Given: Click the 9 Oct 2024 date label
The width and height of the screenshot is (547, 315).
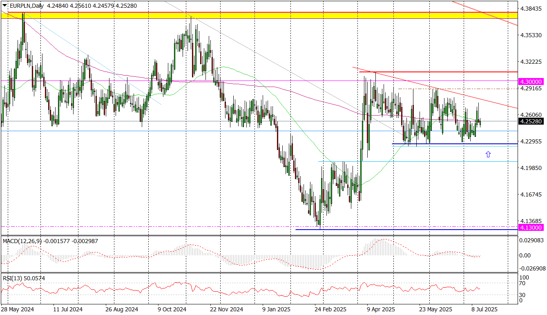Looking at the screenshot, I should tap(172, 309).
